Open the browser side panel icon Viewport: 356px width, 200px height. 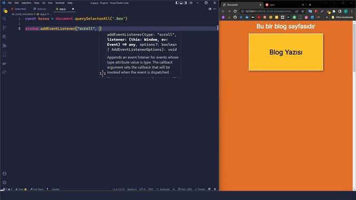pyautogui.click(x=340, y=11)
